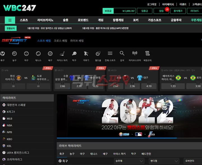The image size is (202, 165).
Task: Select 테니스 tab in live highlights
Action: tap(94, 154)
